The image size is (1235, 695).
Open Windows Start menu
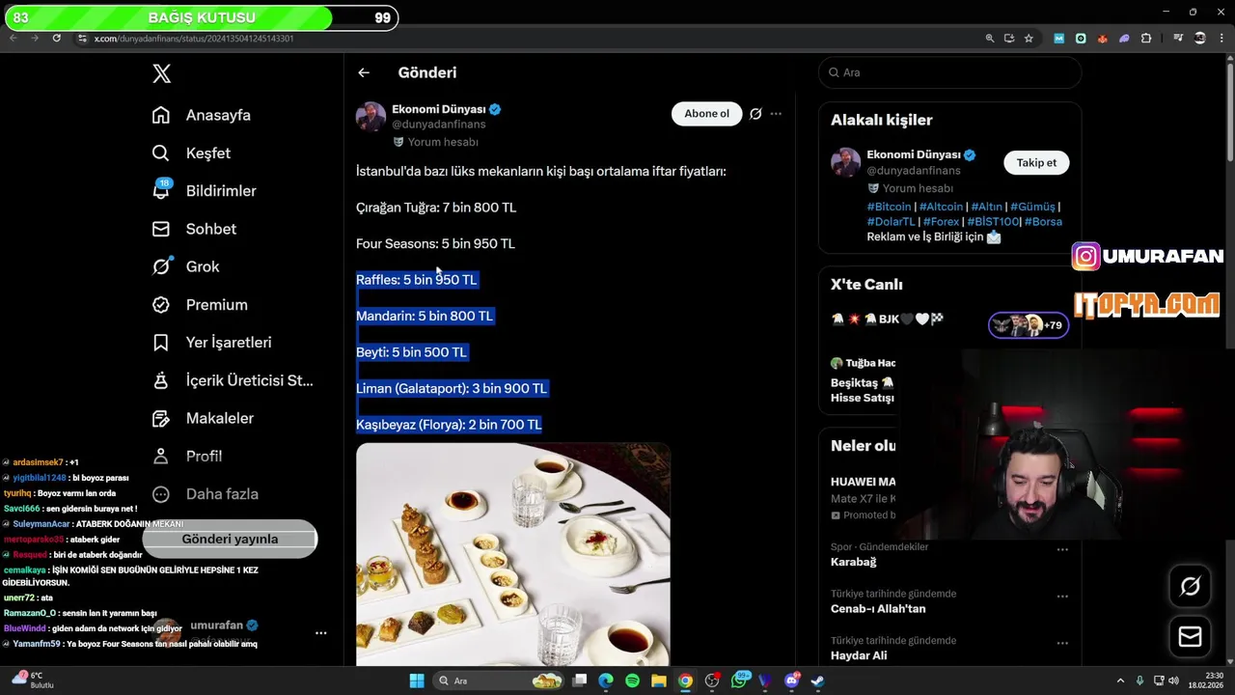(x=417, y=681)
